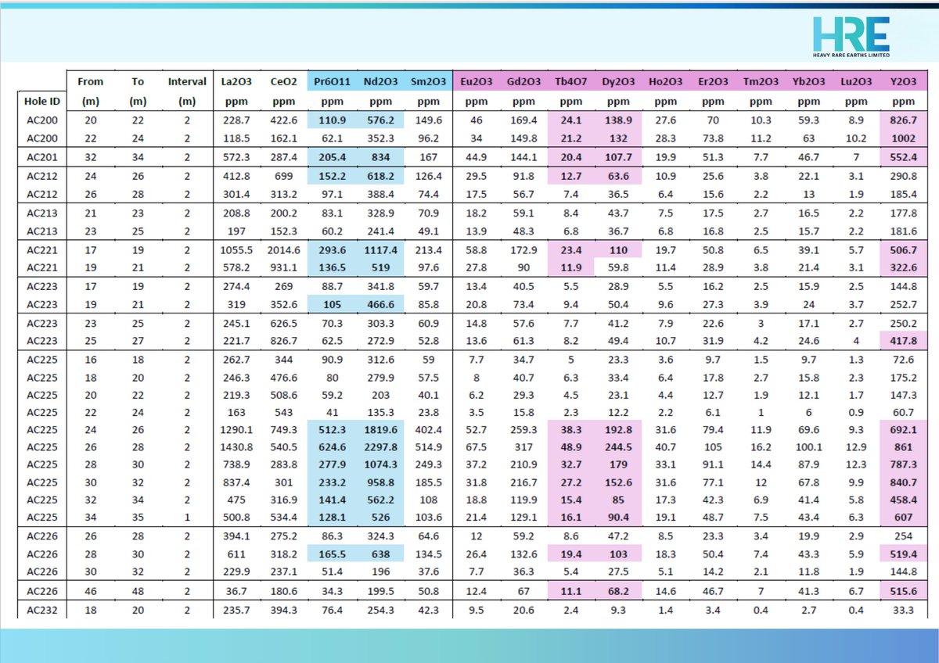This screenshot has width=939, height=663.
Task: Select the Dy2O3 value '192.8'
Action: 618,429
